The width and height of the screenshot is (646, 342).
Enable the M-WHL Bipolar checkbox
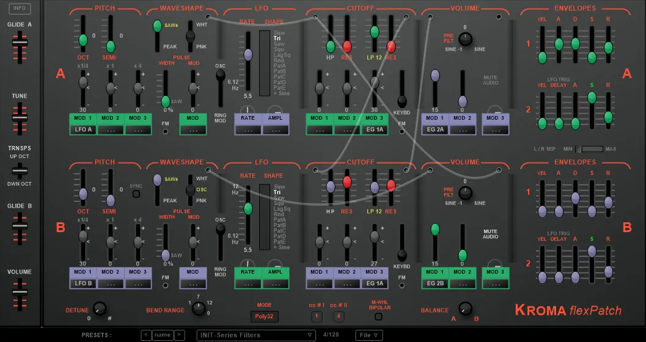[378, 316]
